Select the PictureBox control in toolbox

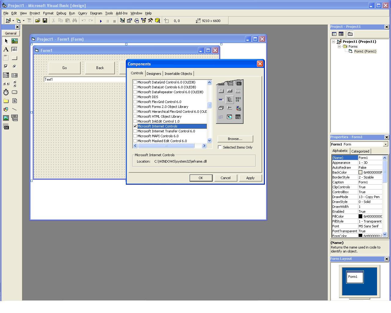[x=15, y=41]
